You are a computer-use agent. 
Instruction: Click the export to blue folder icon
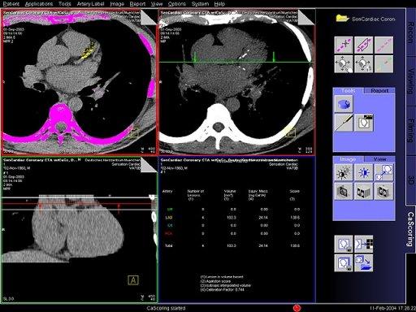coord(363,262)
